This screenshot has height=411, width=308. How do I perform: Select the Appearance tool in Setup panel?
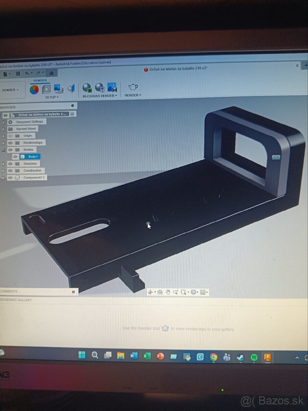(35, 89)
